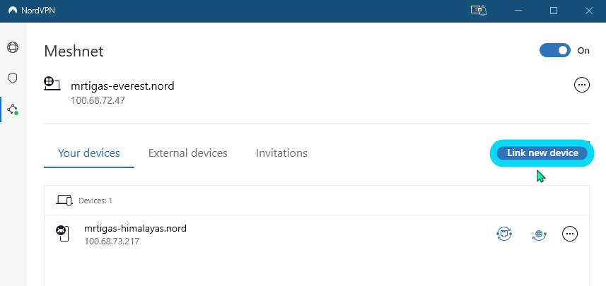Image resolution: width=606 pixels, height=286 pixels.
Task: Click the devices count icon
Action: point(64,200)
